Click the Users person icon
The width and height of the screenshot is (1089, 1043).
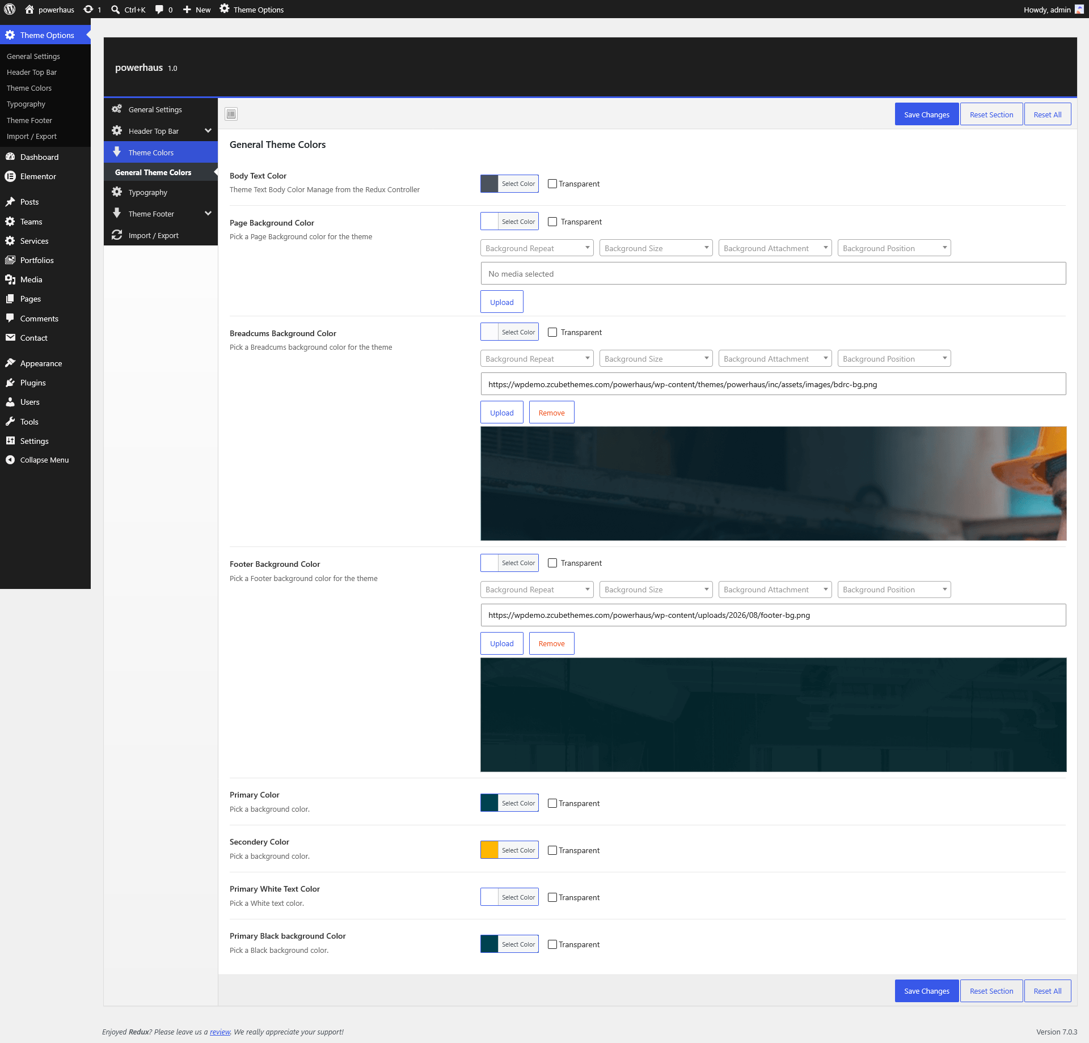click(x=10, y=402)
